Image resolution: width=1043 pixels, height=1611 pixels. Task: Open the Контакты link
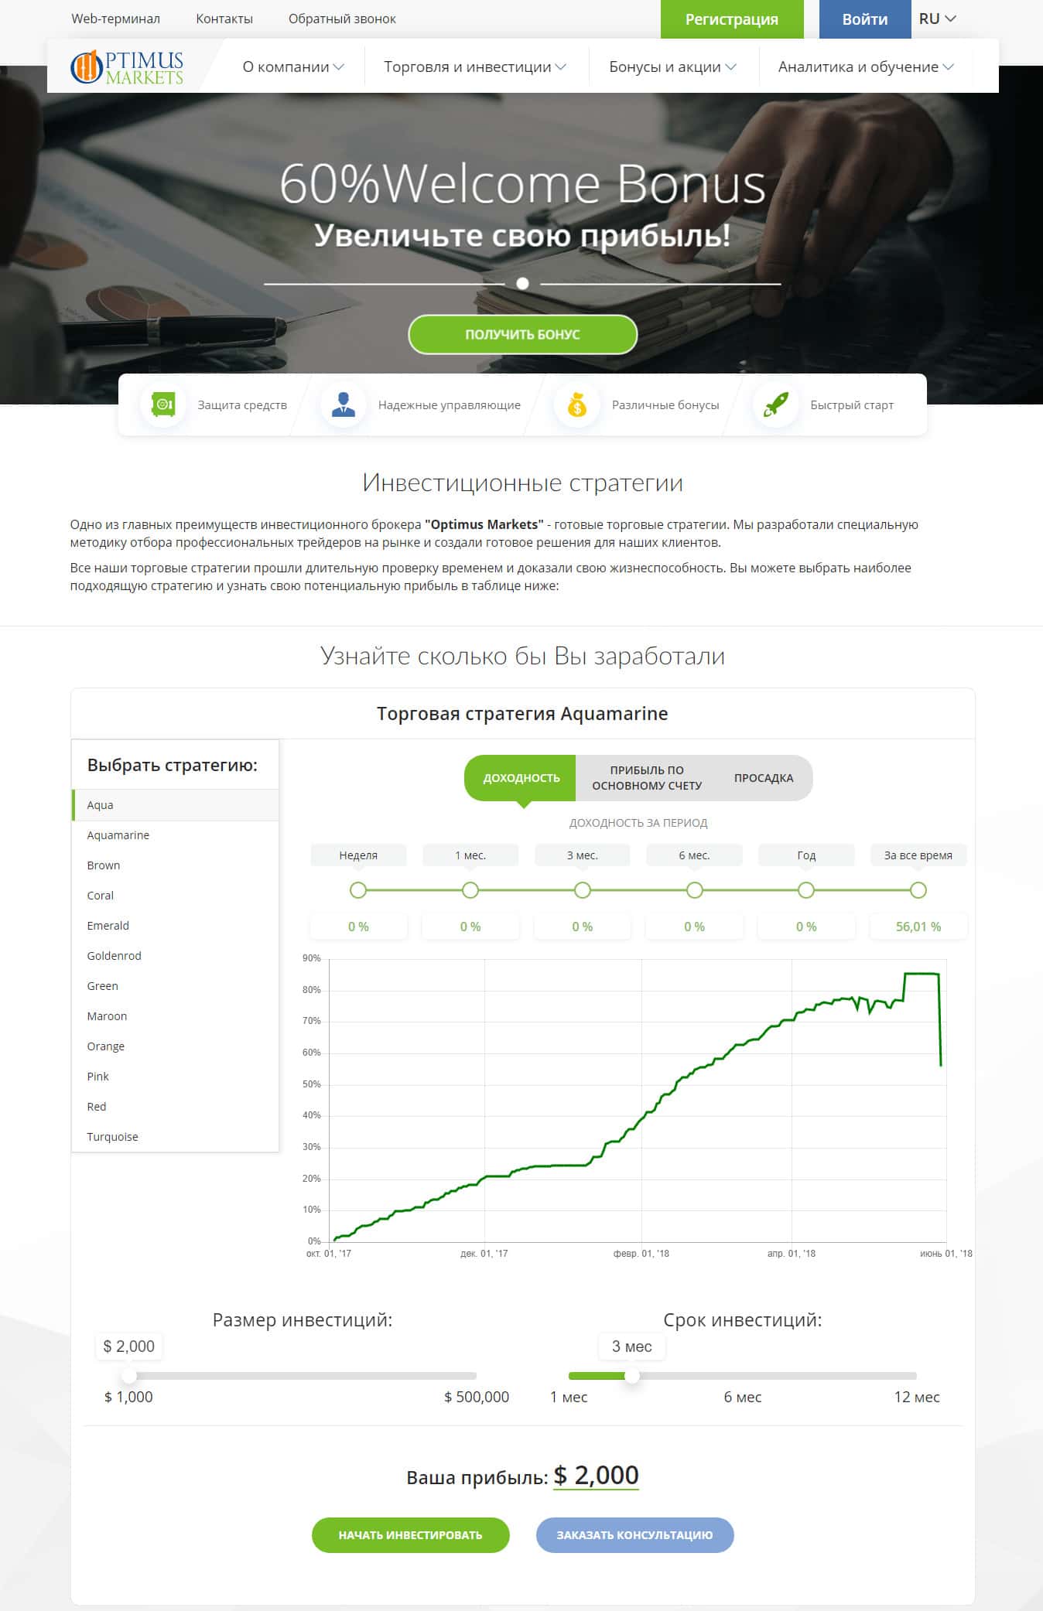(x=224, y=19)
